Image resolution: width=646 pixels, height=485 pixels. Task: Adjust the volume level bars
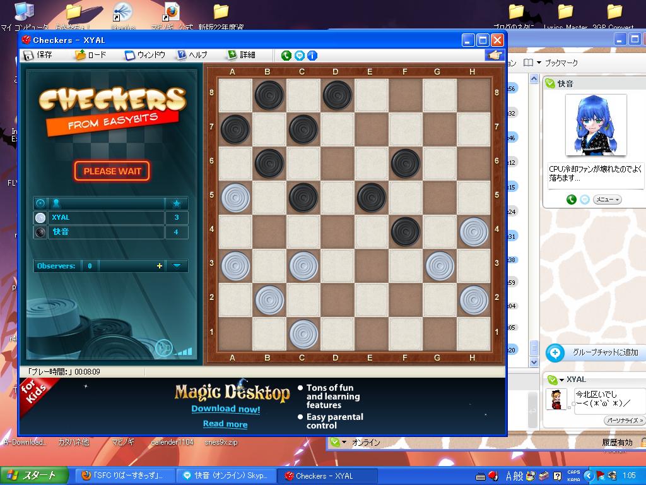tap(184, 351)
